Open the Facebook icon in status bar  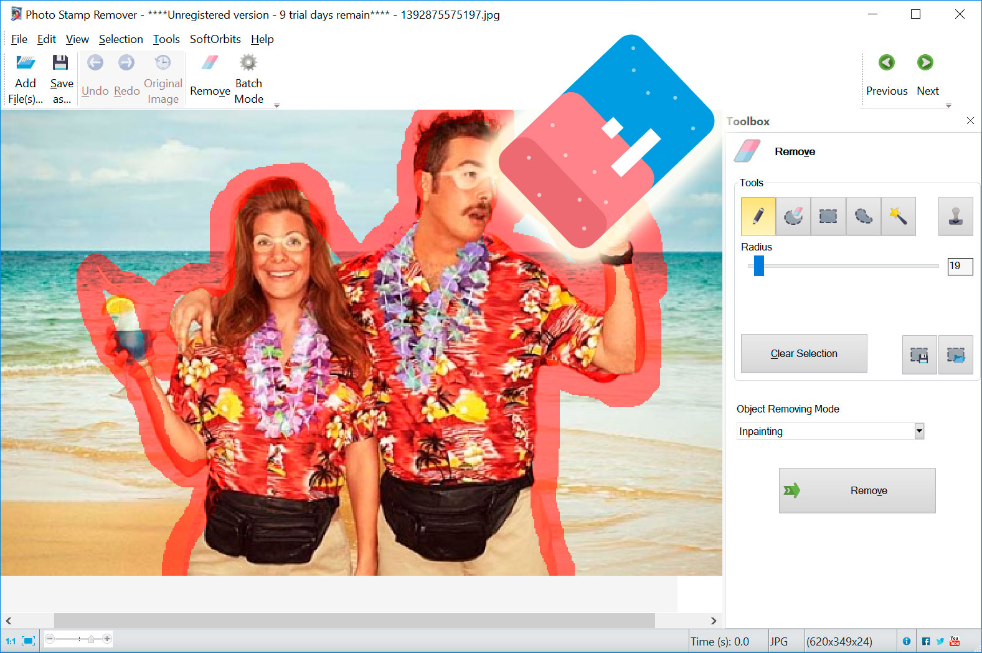click(926, 641)
